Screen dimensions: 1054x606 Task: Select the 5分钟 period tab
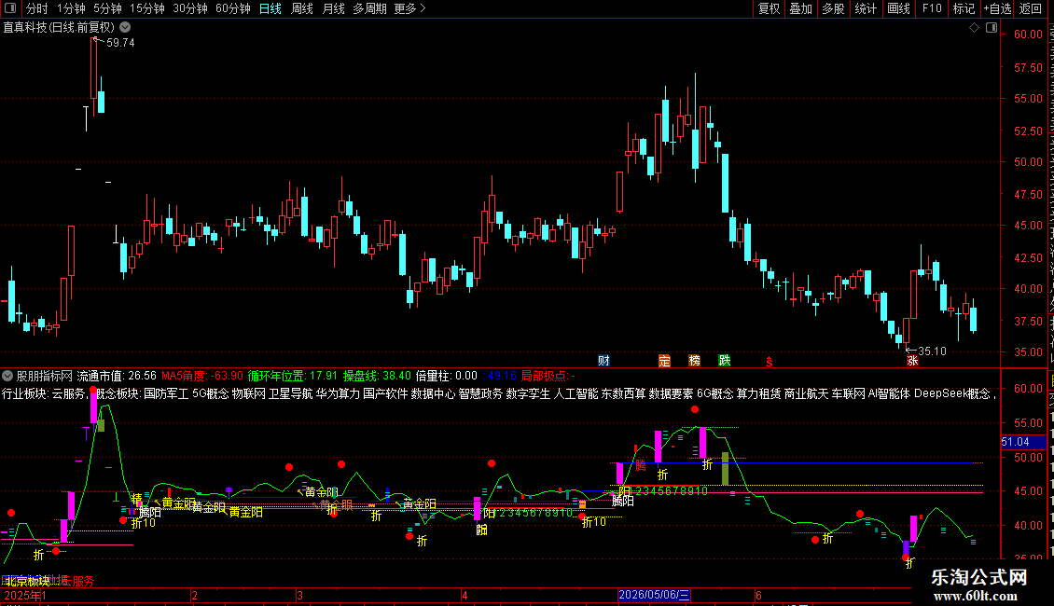107,8
